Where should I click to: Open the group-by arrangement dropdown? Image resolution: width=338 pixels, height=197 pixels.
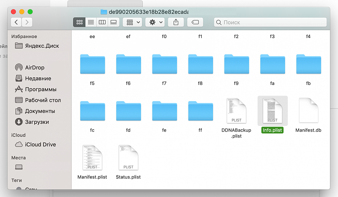point(132,22)
